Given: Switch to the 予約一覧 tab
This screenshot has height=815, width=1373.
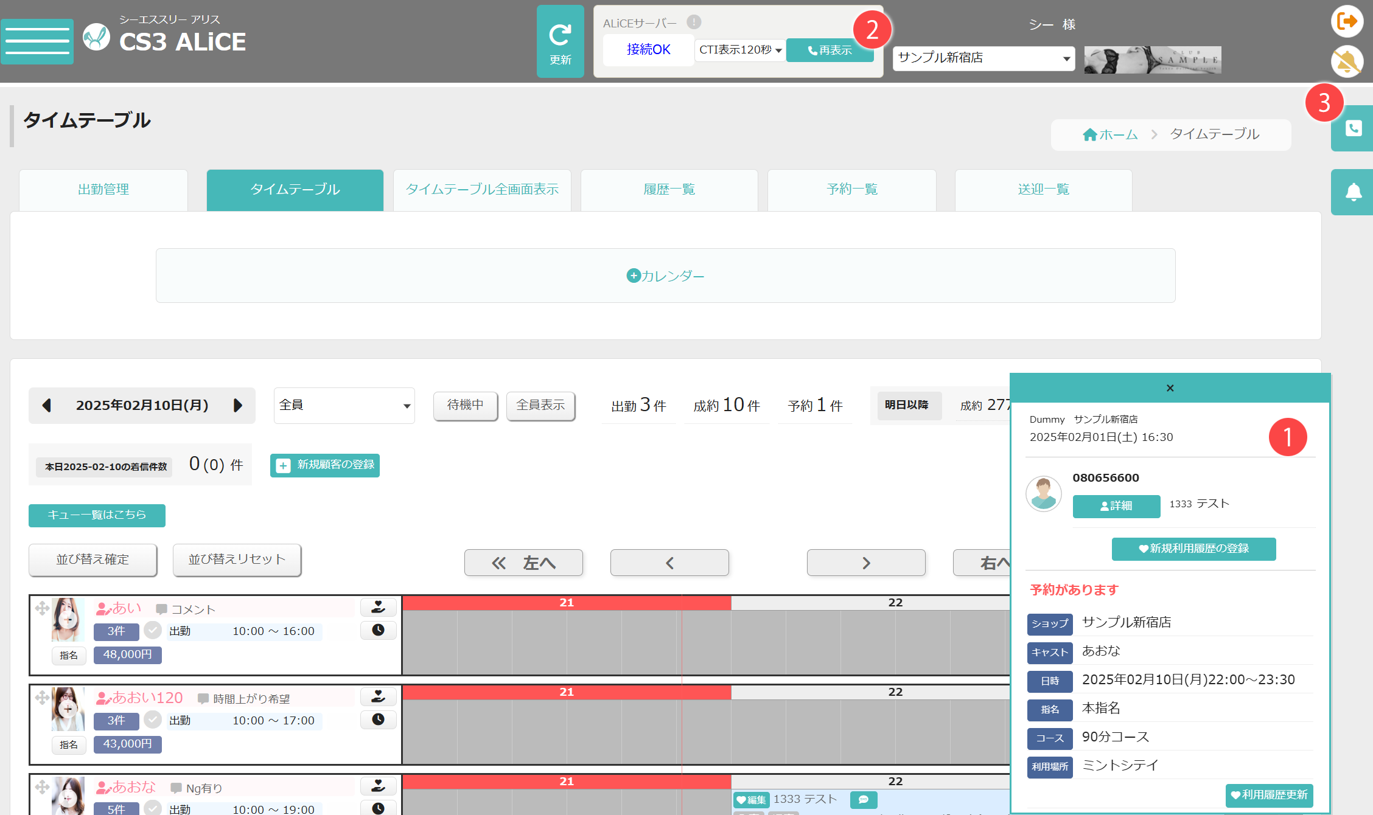Looking at the screenshot, I should click(852, 190).
